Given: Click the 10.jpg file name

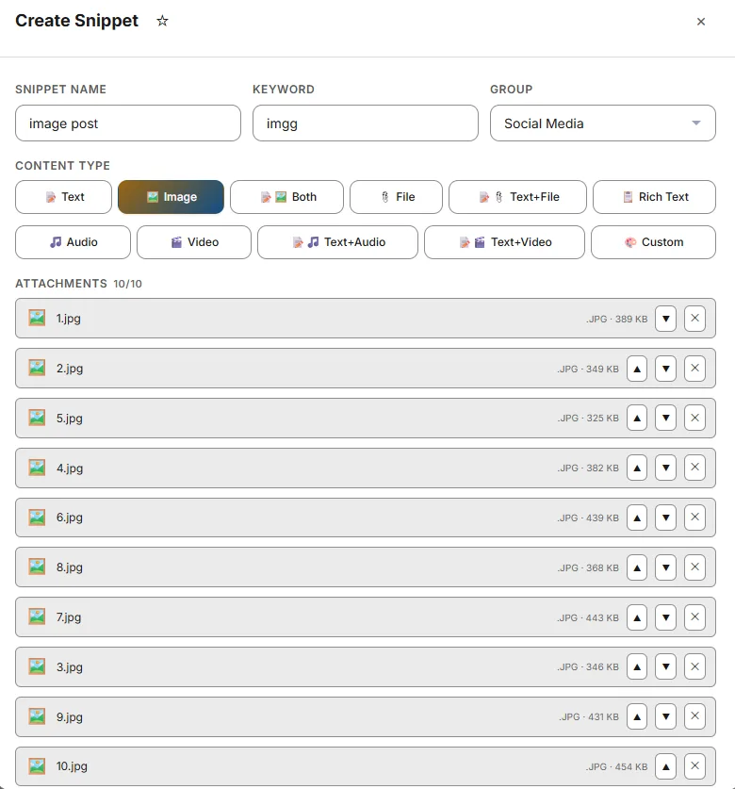Looking at the screenshot, I should pos(72,766).
